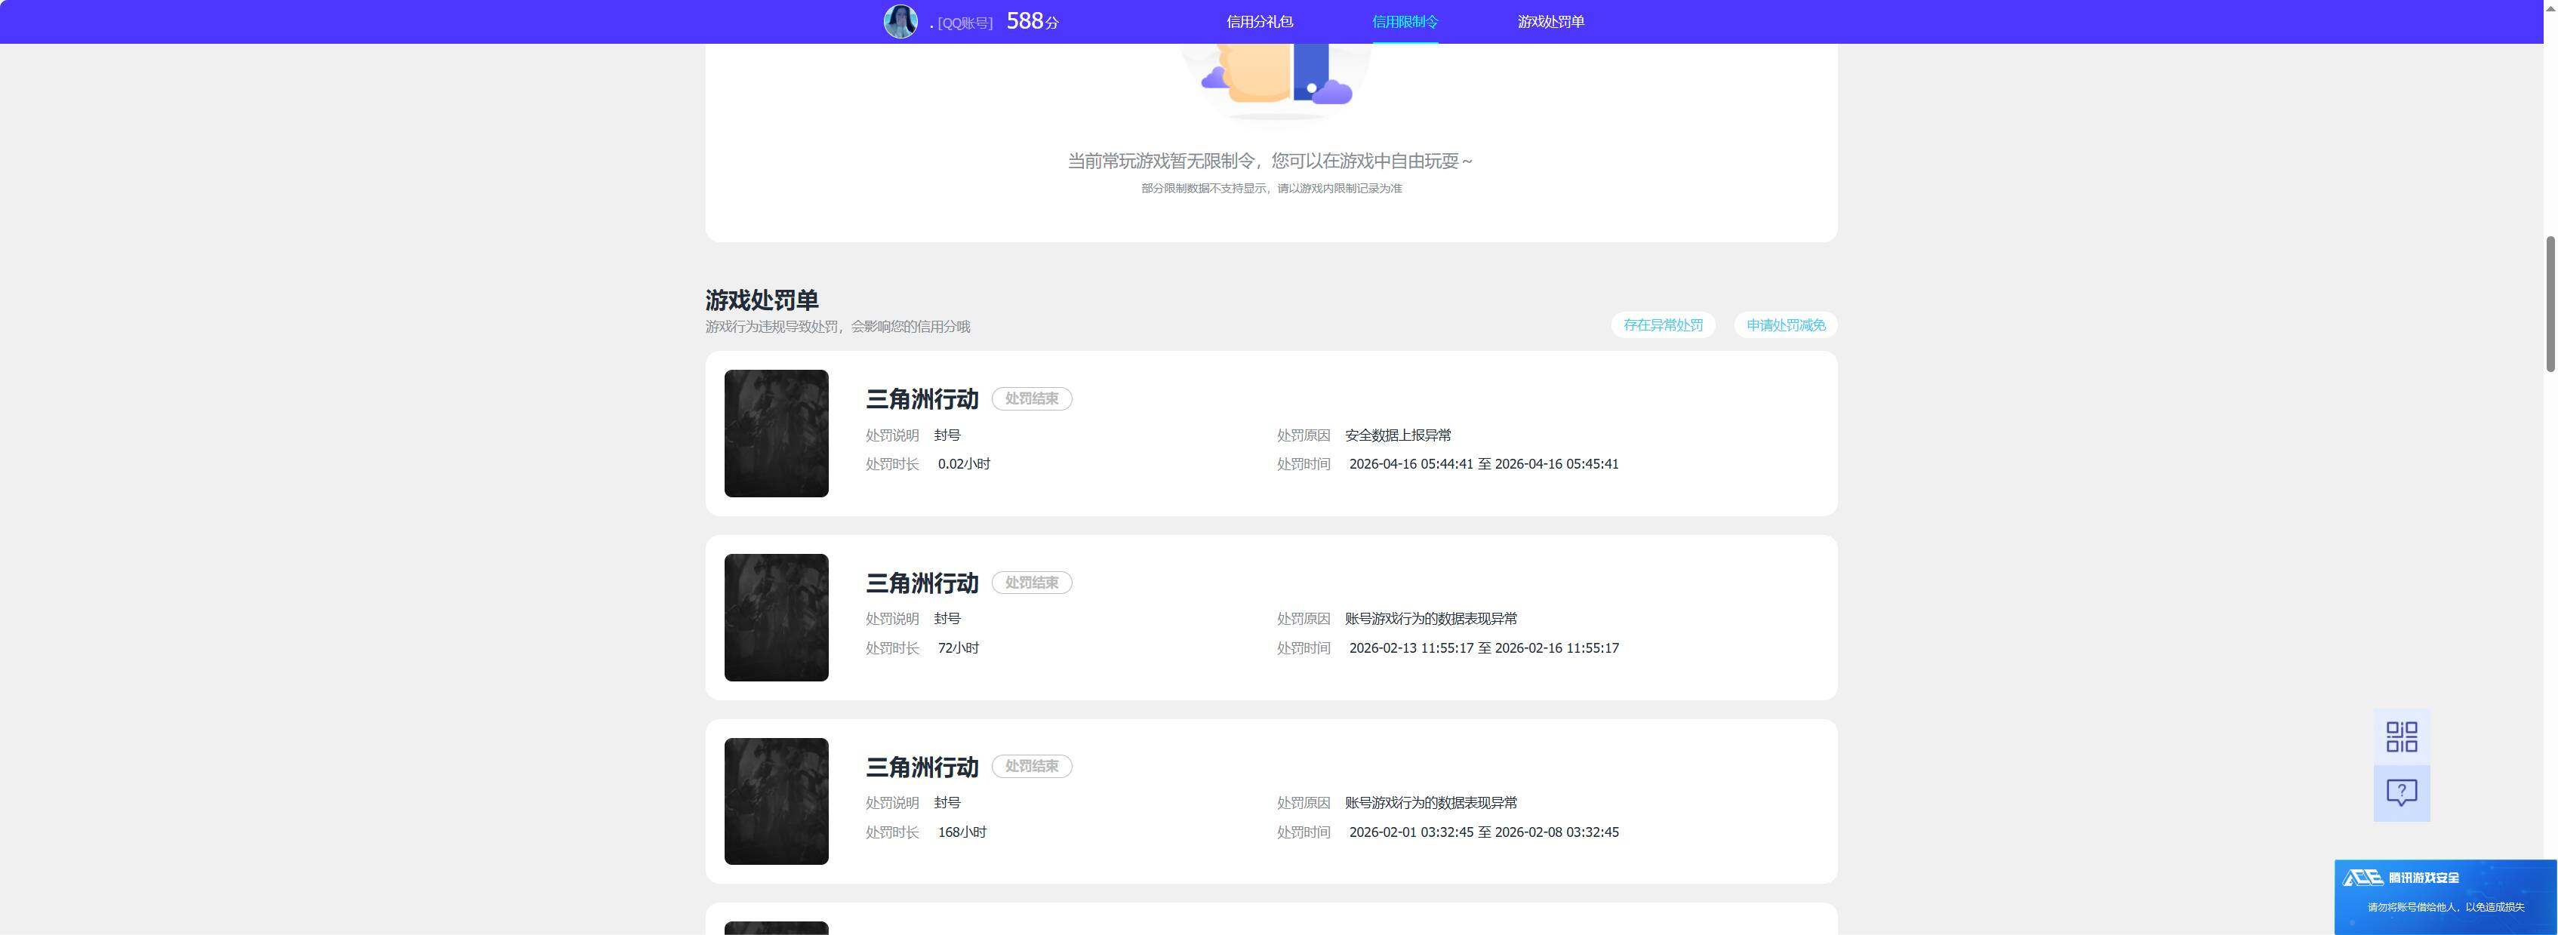Open second 三角洲行动 thumbnail with 72小时 ban
Viewport: 2558px width, 935px height.
pyautogui.click(x=777, y=617)
